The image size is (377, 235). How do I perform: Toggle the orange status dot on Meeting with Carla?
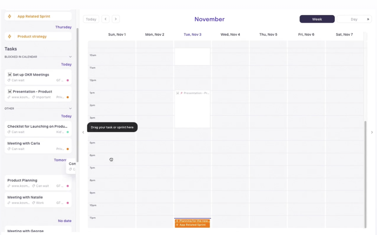click(x=68, y=149)
